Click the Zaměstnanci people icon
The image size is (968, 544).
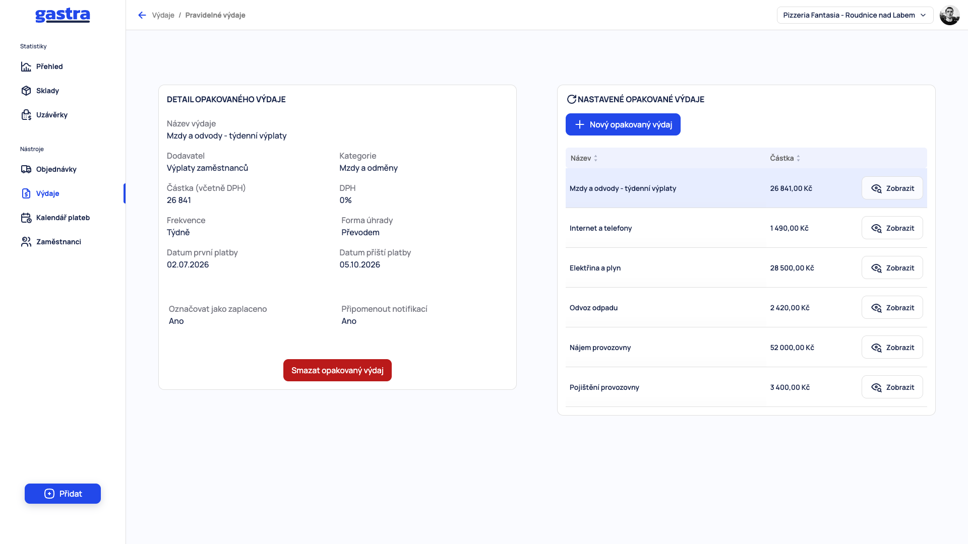[26, 242]
